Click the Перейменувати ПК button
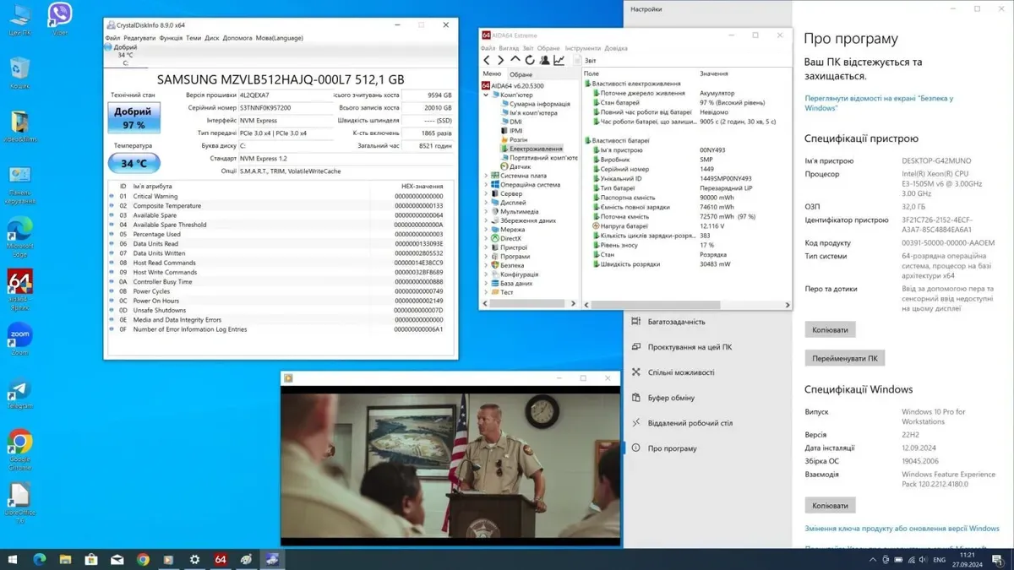The height and width of the screenshot is (570, 1014). 845,358
